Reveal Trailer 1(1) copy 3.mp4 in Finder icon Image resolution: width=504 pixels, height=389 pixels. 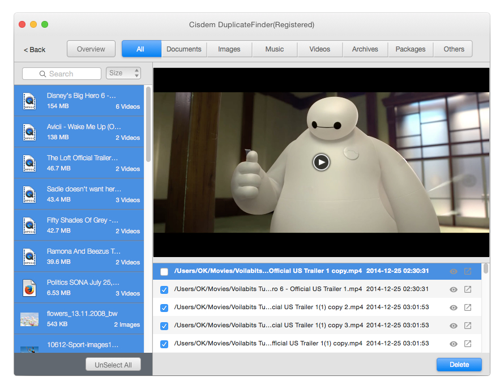(x=468, y=326)
